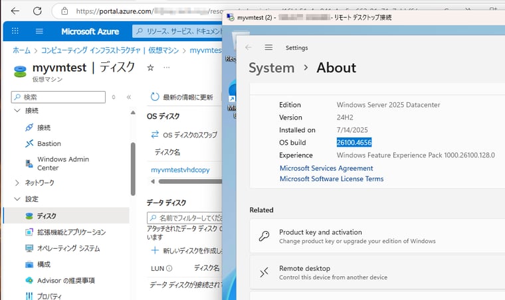Click OS ディスクのスワップ button

pos(184,135)
